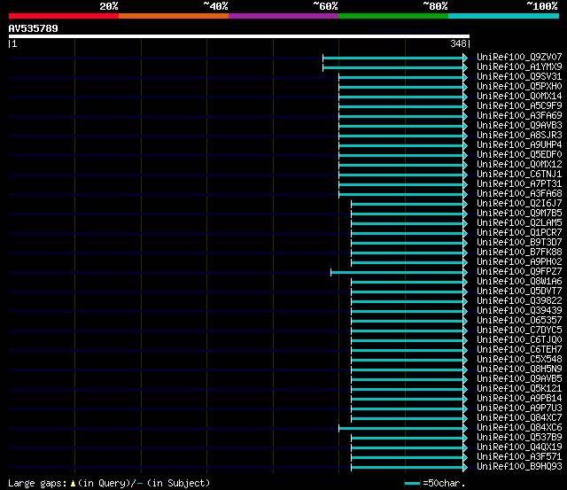The image size is (567, 490).
Task: Click the UniRef100_A3FA69 text
Action: click(519, 116)
